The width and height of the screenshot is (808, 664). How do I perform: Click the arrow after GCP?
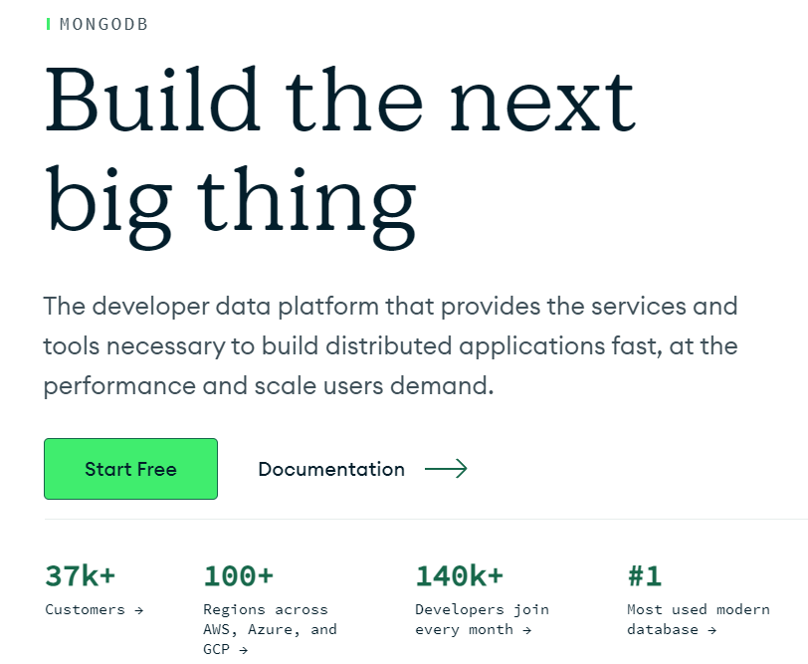(244, 650)
